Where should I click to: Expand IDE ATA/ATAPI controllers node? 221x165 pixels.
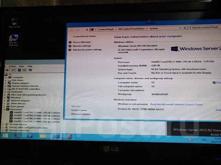point(6,89)
